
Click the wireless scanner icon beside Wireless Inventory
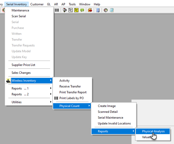point(8,81)
